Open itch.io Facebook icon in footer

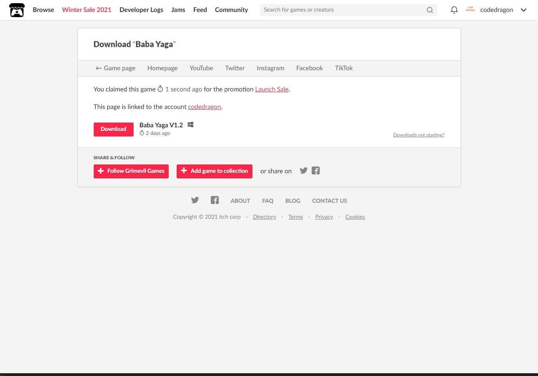pyautogui.click(x=215, y=200)
